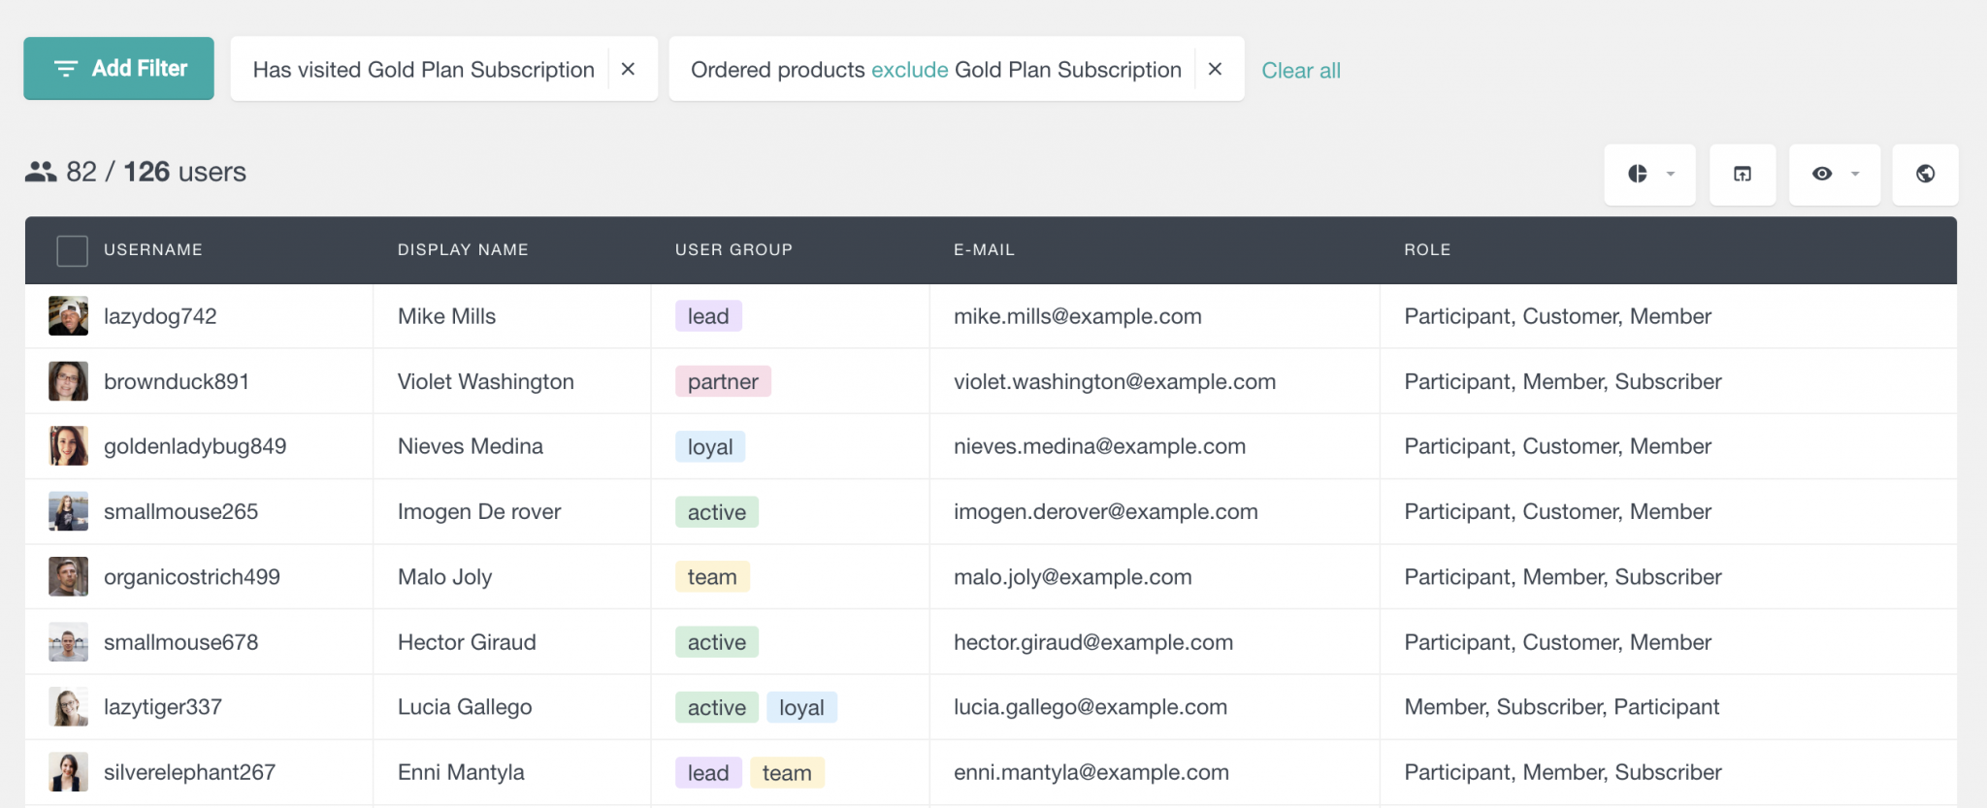Remove the Has visited Gold Plan Subscription filter

[x=629, y=69]
